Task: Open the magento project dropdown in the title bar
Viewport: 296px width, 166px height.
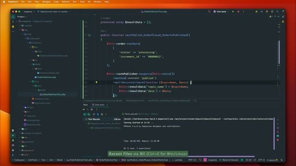Action: [x=29, y=12]
